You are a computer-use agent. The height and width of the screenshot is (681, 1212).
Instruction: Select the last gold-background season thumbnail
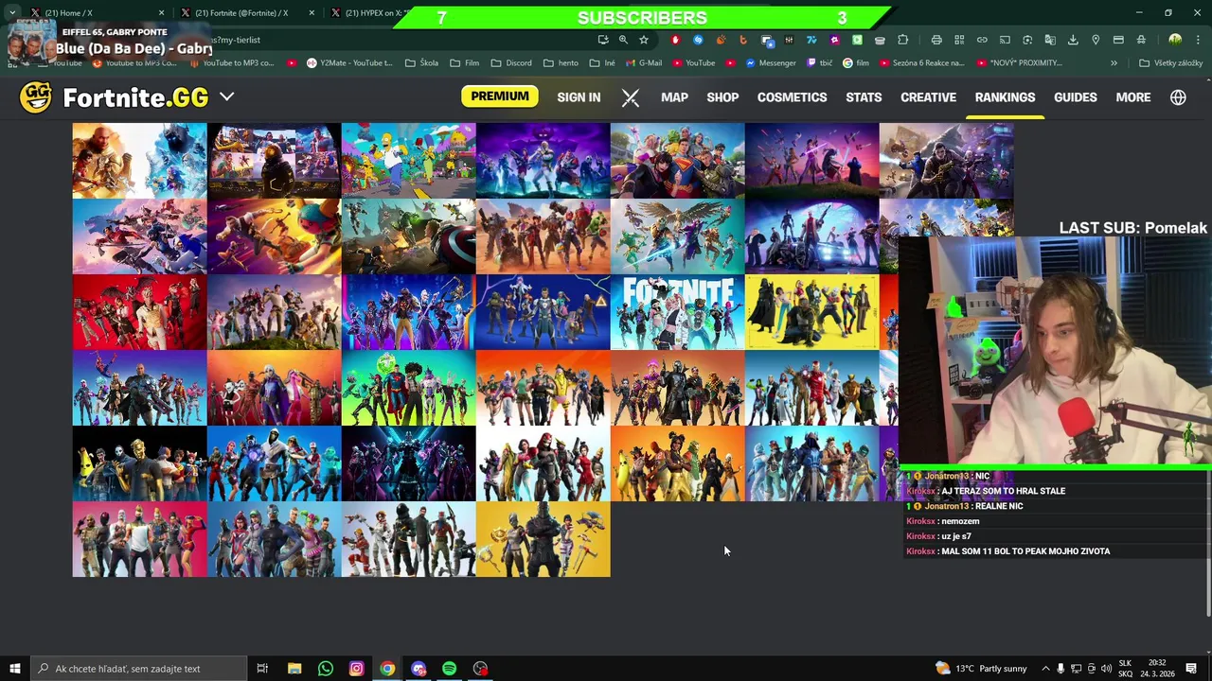(543, 539)
